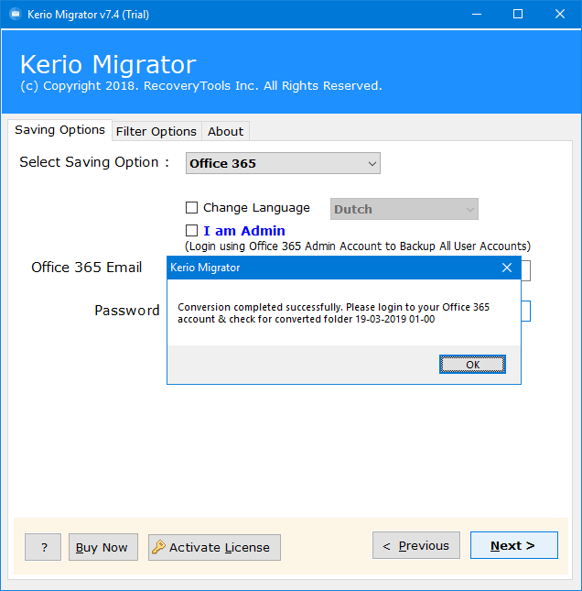Image resolution: width=582 pixels, height=591 pixels.
Task: Click the 'Conversion completed successfully' message text
Action: click(x=333, y=312)
